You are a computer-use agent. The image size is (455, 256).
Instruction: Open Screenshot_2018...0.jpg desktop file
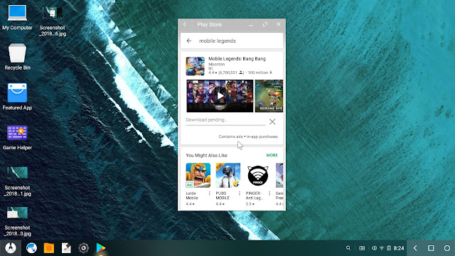[x=17, y=221]
